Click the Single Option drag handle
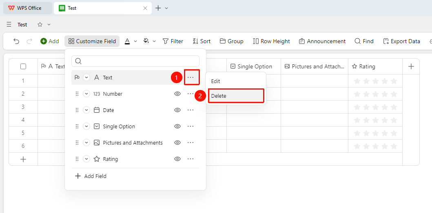 [77, 126]
